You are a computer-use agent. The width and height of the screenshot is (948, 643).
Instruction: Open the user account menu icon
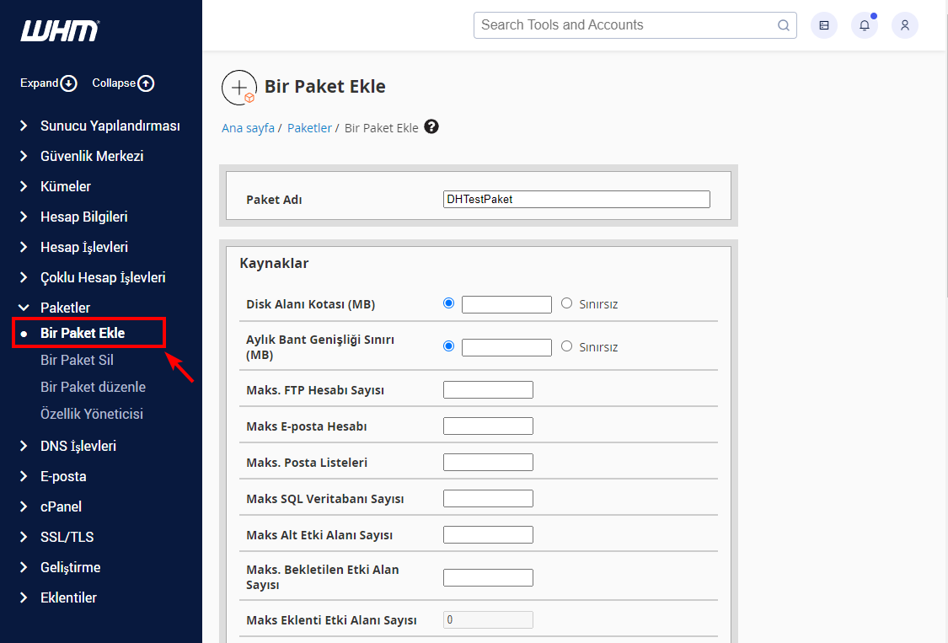coord(904,25)
